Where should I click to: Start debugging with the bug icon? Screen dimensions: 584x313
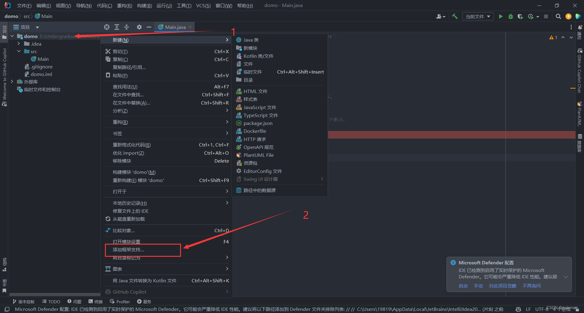point(511,16)
